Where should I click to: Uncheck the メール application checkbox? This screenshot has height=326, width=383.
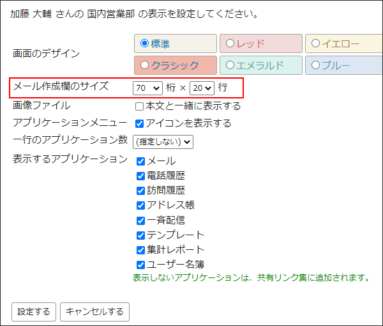tap(140, 162)
